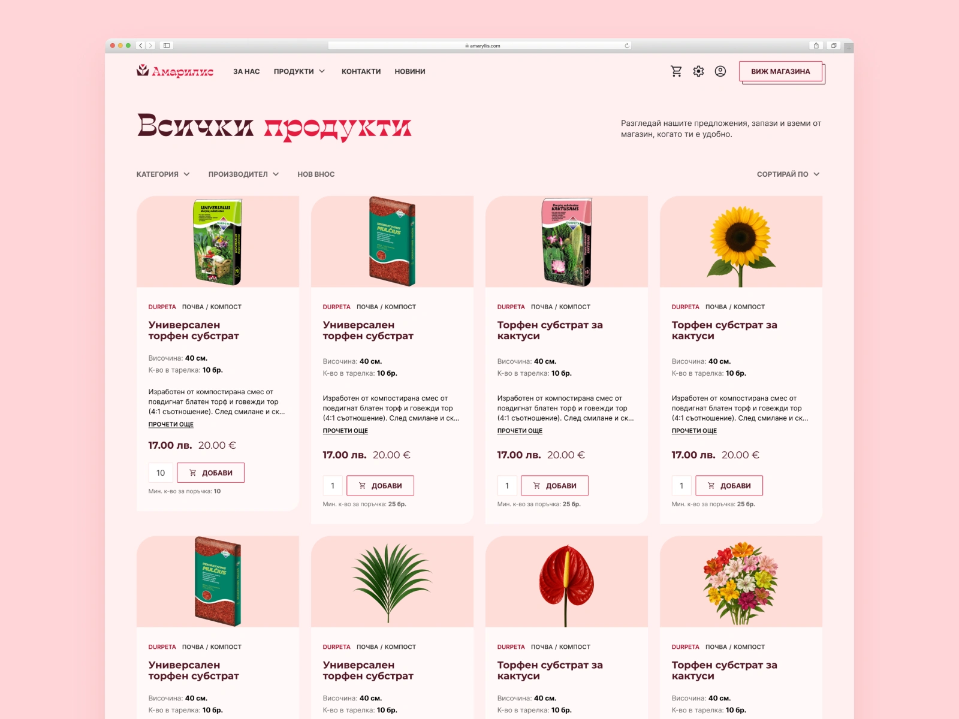The width and height of the screenshot is (959, 719).
Task: Reload the page with the refresh icon
Action: click(x=627, y=46)
